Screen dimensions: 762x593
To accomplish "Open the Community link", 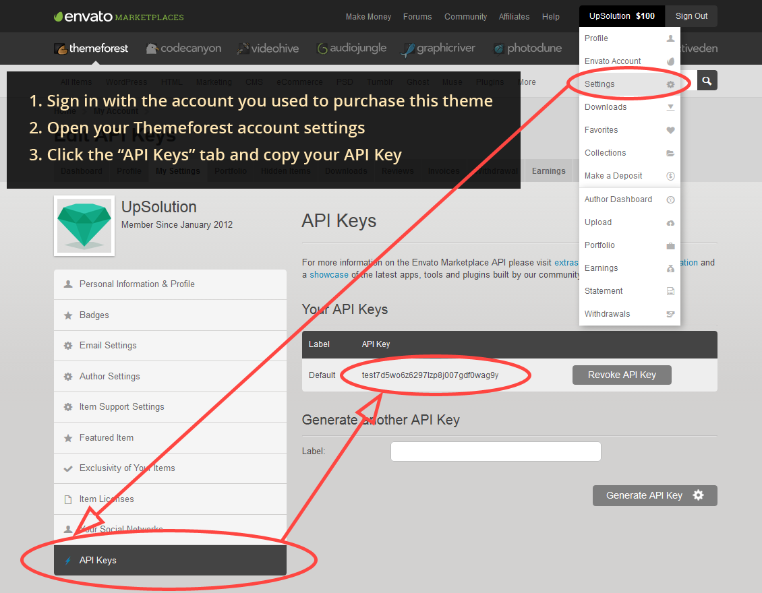I will 465,17.
